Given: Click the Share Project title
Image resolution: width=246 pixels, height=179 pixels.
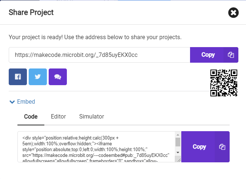Looking at the screenshot, I should point(31,12).
